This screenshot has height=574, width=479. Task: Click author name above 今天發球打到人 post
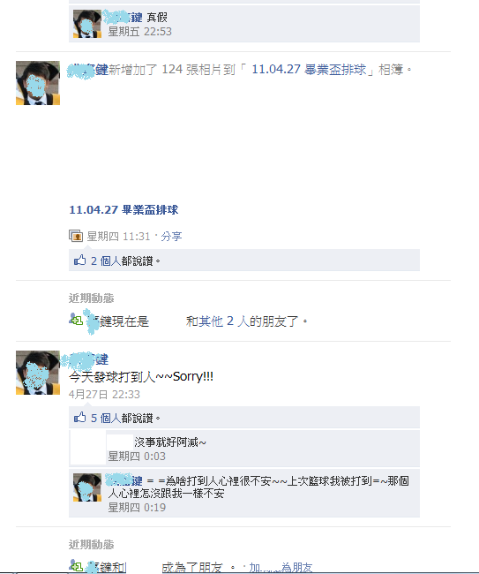(x=85, y=359)
